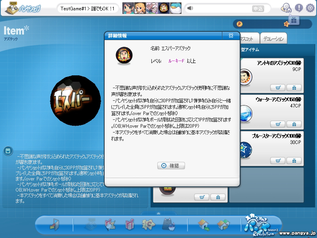Add ウォーターアズテック to cart
This screenshot has height=238, width=317.
tap(278, 124)
